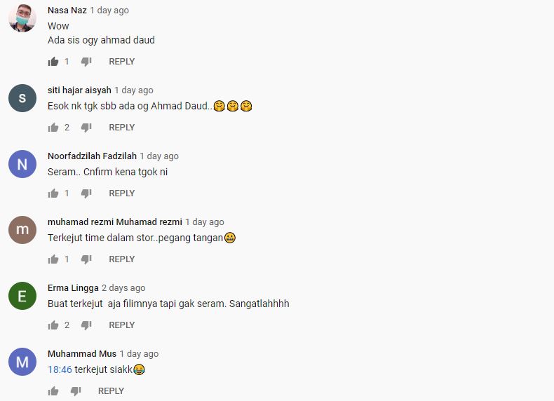Open Noorfadzilah Fadzilah's channel name
The width and height of the screenshot is (554, 401).
pos(92,156)
